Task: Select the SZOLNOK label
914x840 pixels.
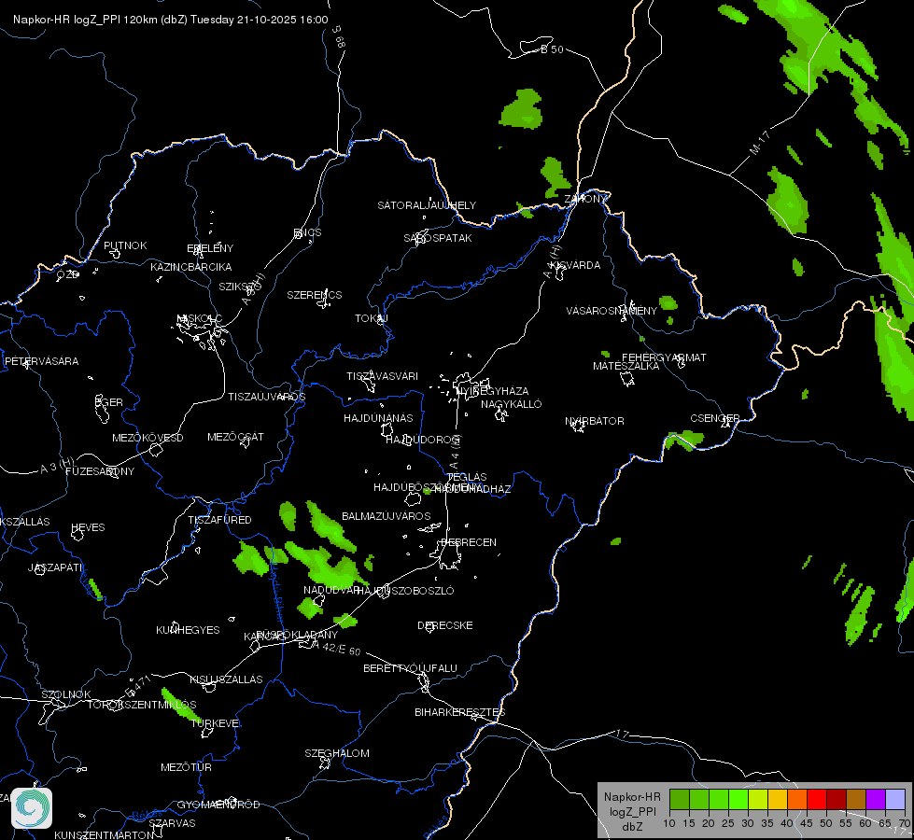Action: pyautogui.click(x=66, y=694)
